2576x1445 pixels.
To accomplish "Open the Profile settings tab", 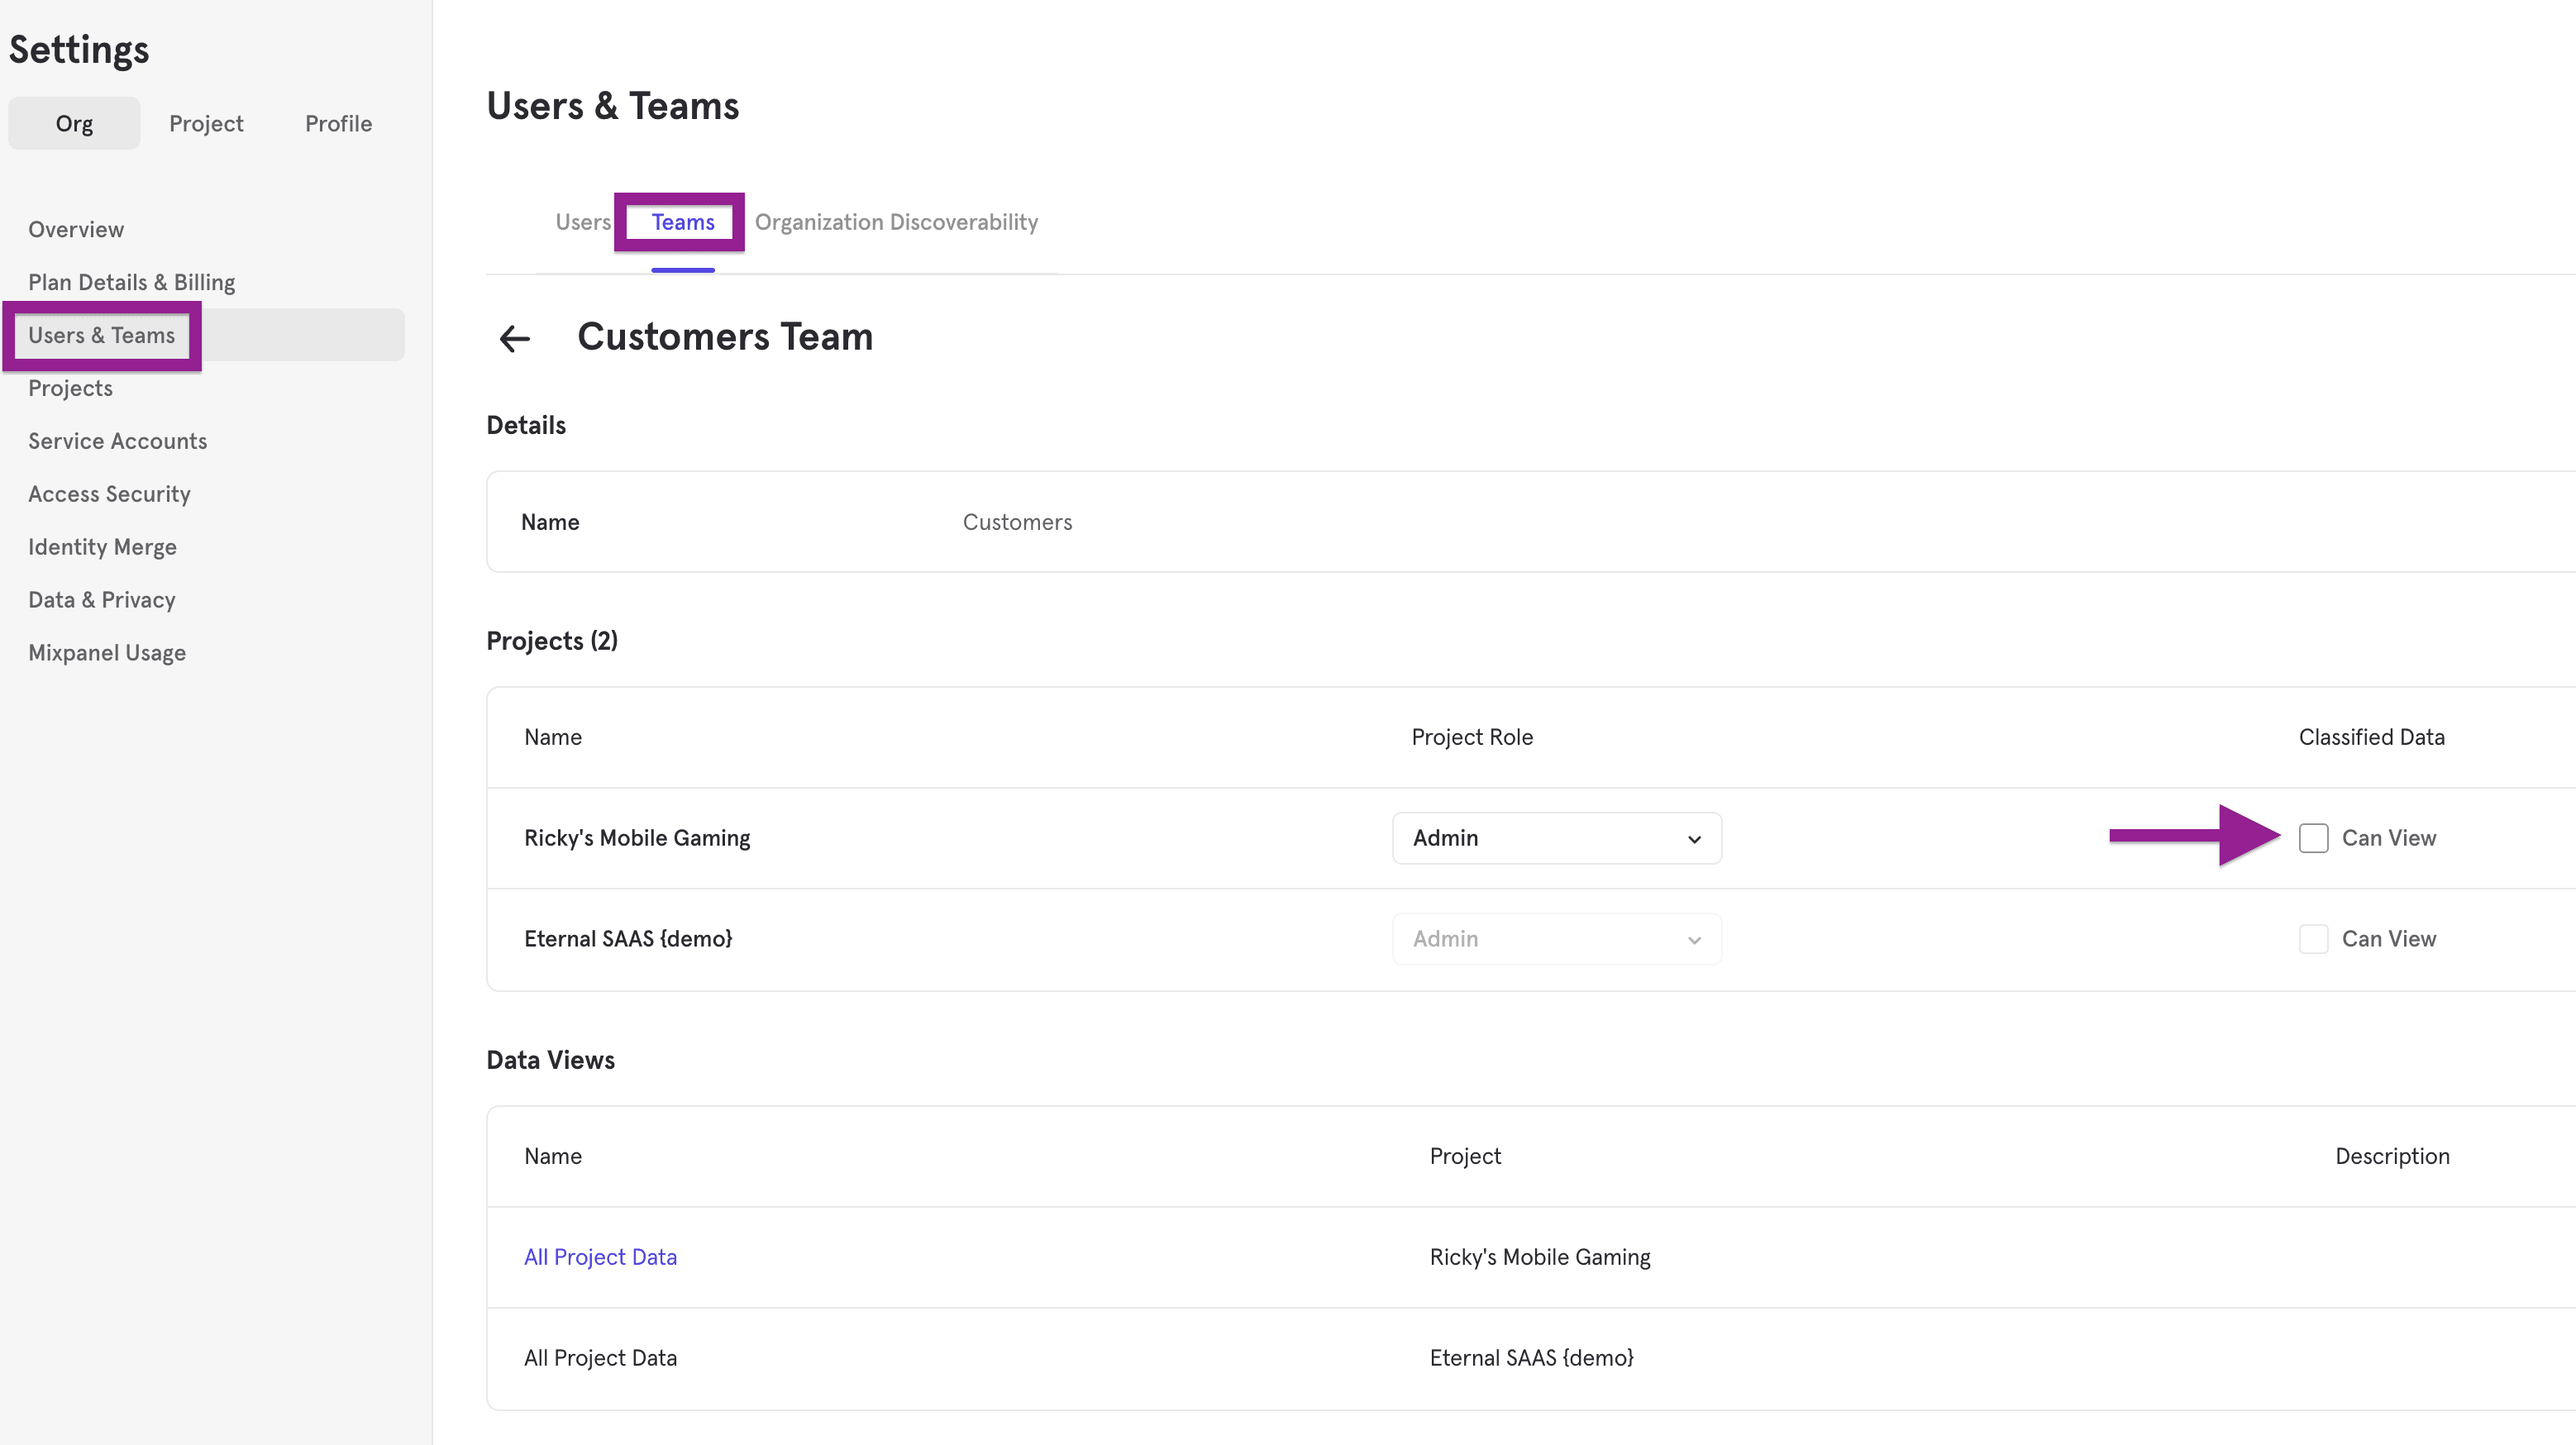I will (x=338, y=123).
